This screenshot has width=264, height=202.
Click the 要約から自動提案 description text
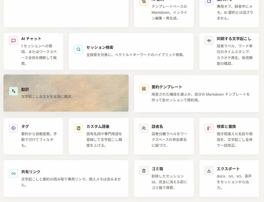pyautogui.click(x=39, y=140)
